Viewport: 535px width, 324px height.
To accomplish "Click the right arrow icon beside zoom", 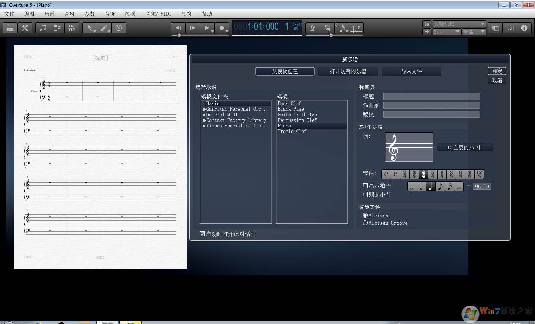I will click(x=426, y=32).
